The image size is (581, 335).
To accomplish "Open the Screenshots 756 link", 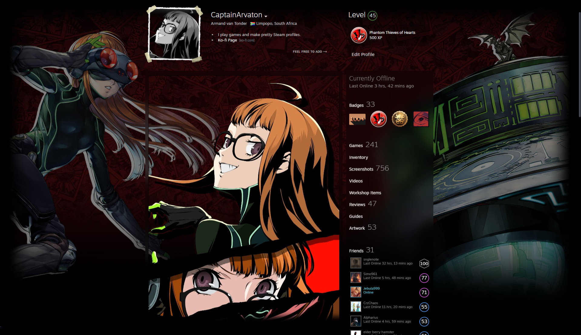I will 369,168.
